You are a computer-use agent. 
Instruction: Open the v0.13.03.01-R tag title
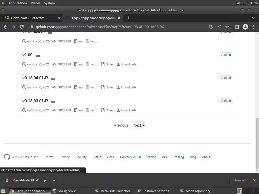tap(35, 101)
